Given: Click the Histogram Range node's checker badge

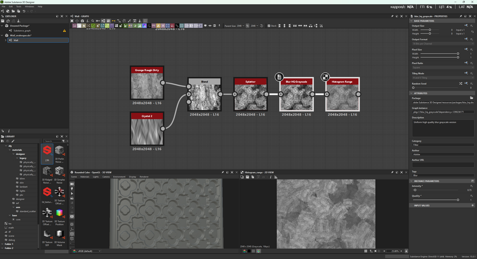Looking at the screenshot, I should click(x=325, y=77).
